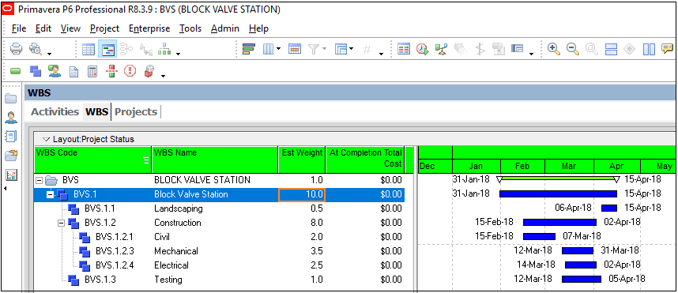
Task: Collapse the BVS.1.2 Construction node
Action: [x=62, y=223]
